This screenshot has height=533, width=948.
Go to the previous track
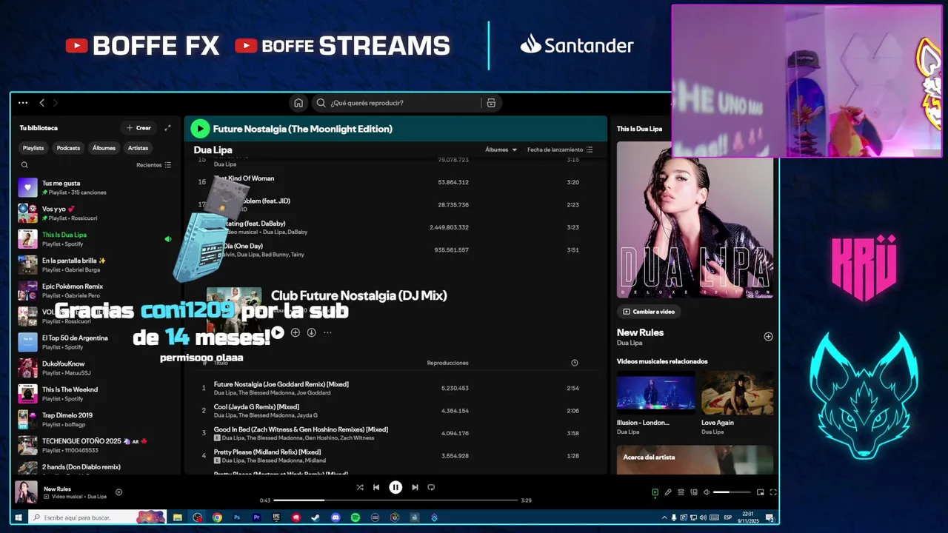pos(376,487)
